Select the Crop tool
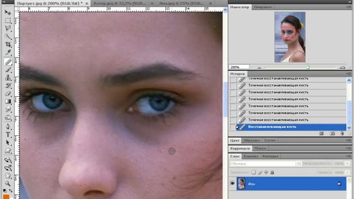Image resolution: width=354 pixels, height=199 pixels. pyautogui.click(x=8, y=44)
